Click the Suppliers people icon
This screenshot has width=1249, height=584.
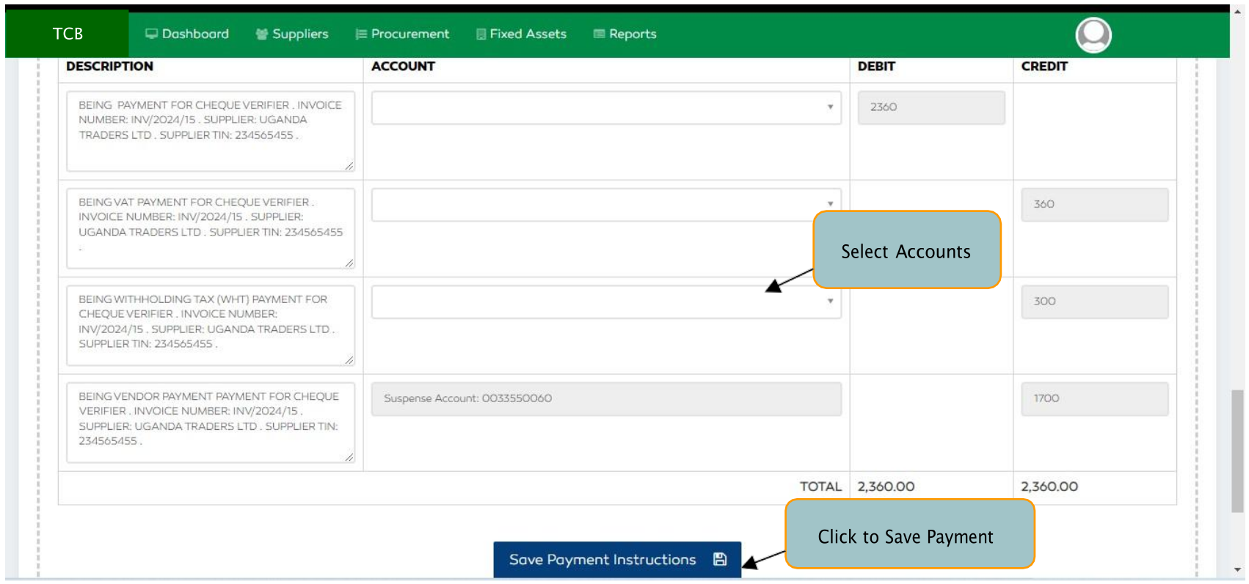tap(261, 34)
